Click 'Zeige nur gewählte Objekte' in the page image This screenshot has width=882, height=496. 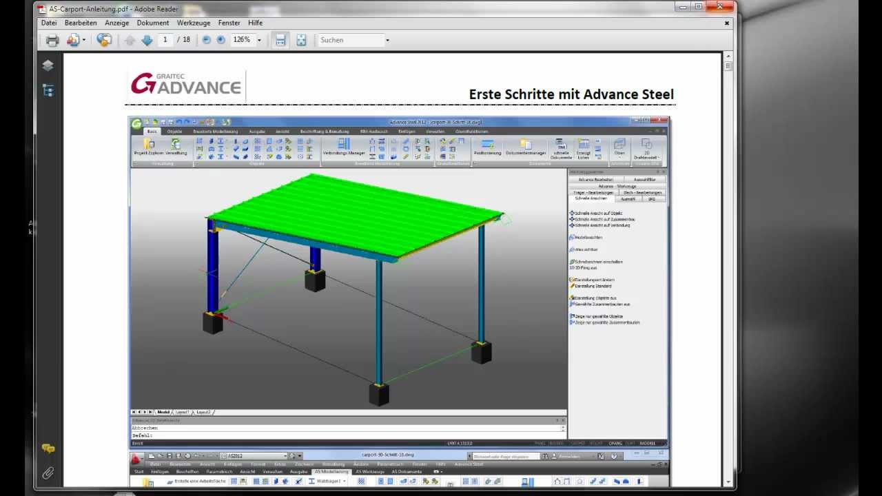coord(598,316)
